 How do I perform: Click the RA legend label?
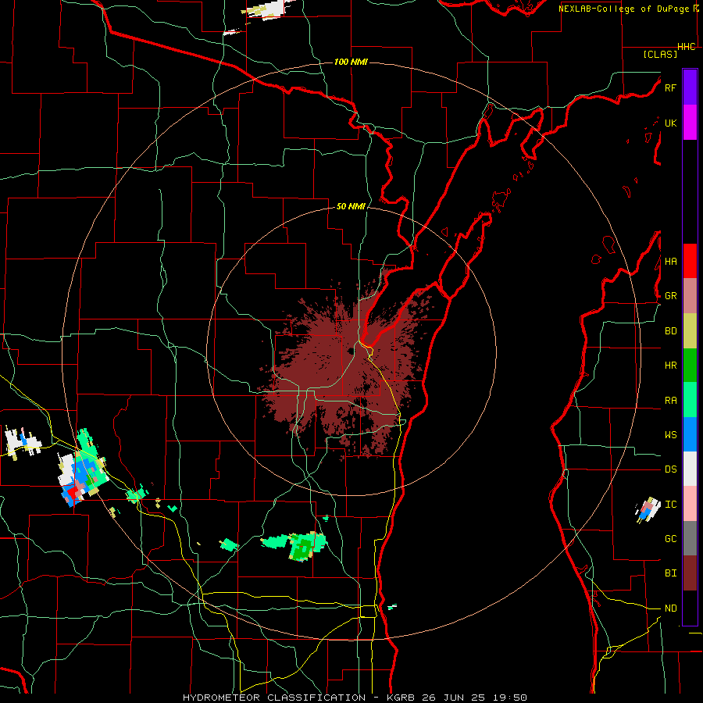[670, 401]
